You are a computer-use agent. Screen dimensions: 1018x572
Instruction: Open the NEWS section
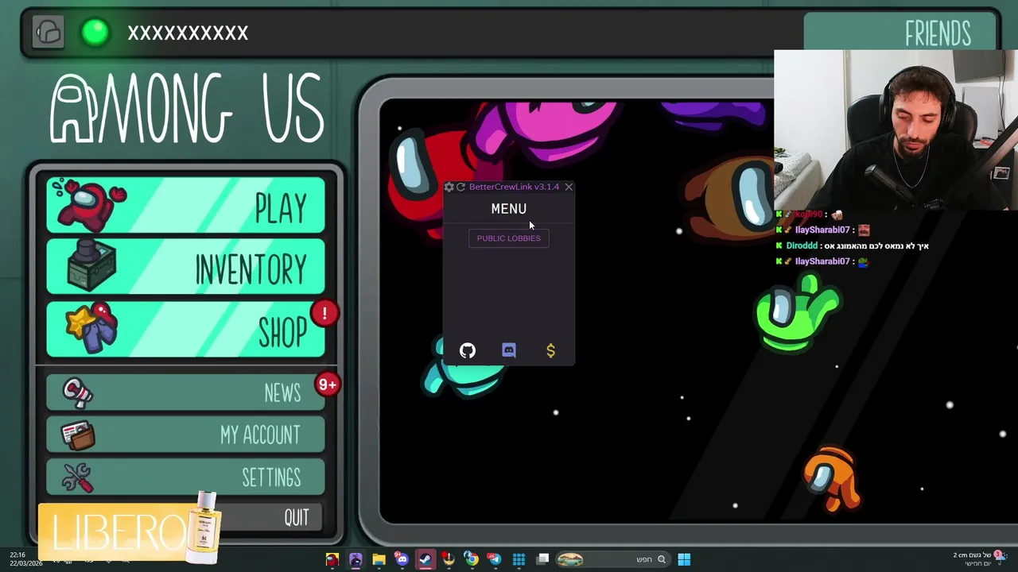pyautogui.click(x=186, y=392)
